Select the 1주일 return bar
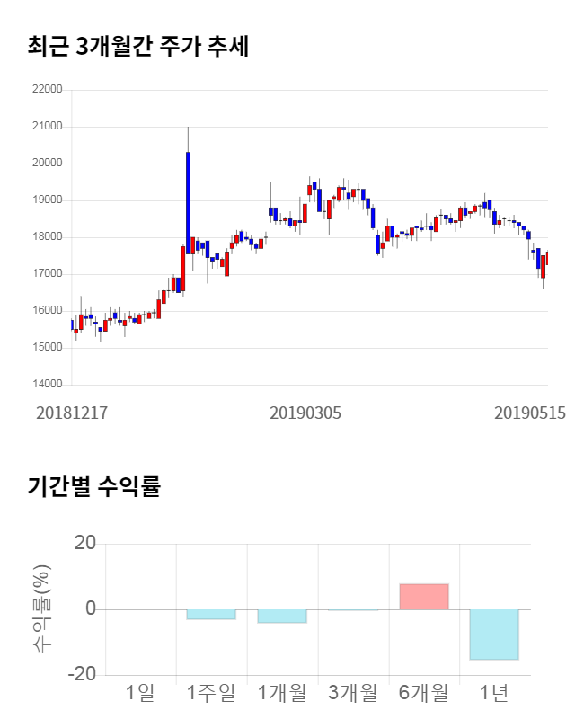The image size is (575, 728). coord(211,615)
